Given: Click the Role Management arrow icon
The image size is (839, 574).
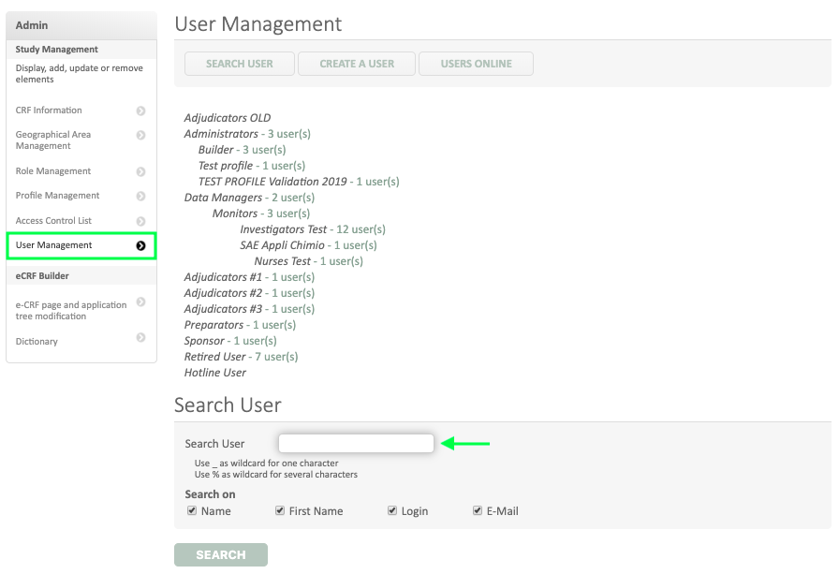Looking at the screenshot, I should coord(140,171).
